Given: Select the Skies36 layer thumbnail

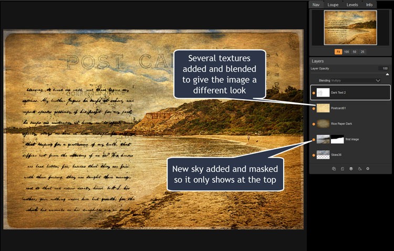Looking at the screenshot, I should [x=323, y=155].
